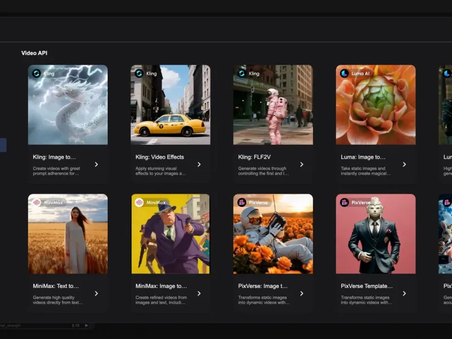452x339 pixels.
Task: Click the Kling logo on the dragon card
Action: (x=36, y=73)
